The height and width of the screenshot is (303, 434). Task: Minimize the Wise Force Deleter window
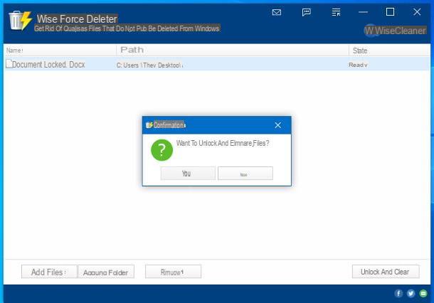(x=363, y=12)
